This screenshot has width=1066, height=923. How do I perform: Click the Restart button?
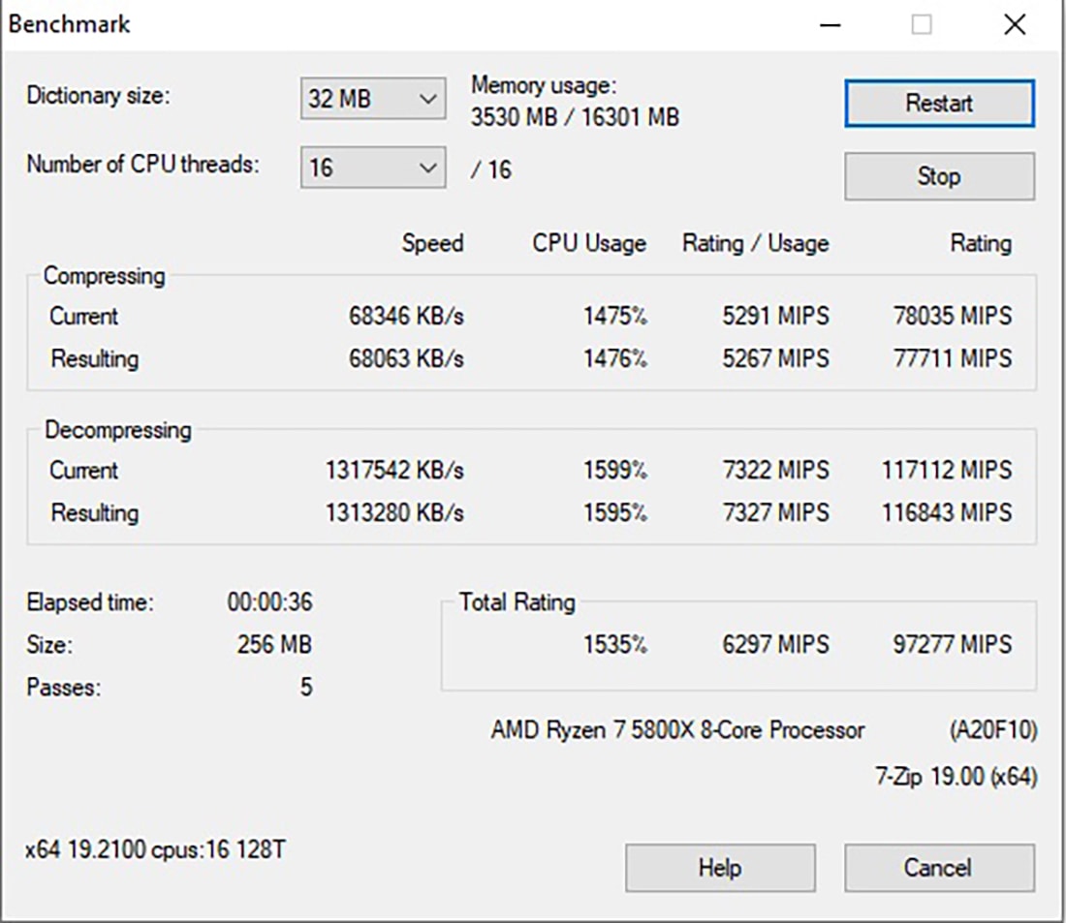point(938,103)
